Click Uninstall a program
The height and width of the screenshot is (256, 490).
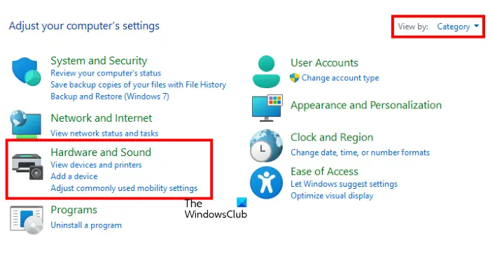click(x=86, y=225)
